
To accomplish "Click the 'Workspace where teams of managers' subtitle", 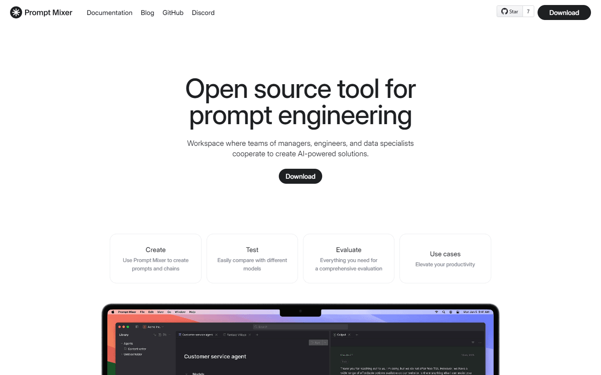I will [x=300, y=148].
